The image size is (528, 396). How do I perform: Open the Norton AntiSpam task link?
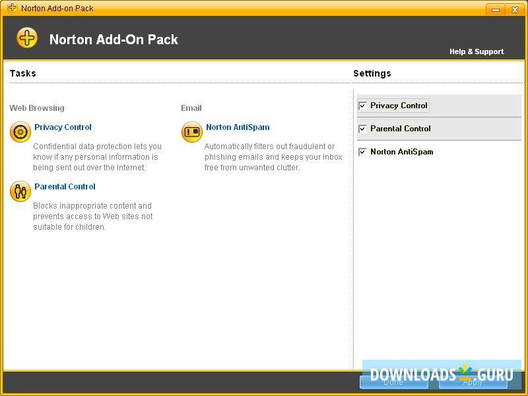click(x=238, y=127)
